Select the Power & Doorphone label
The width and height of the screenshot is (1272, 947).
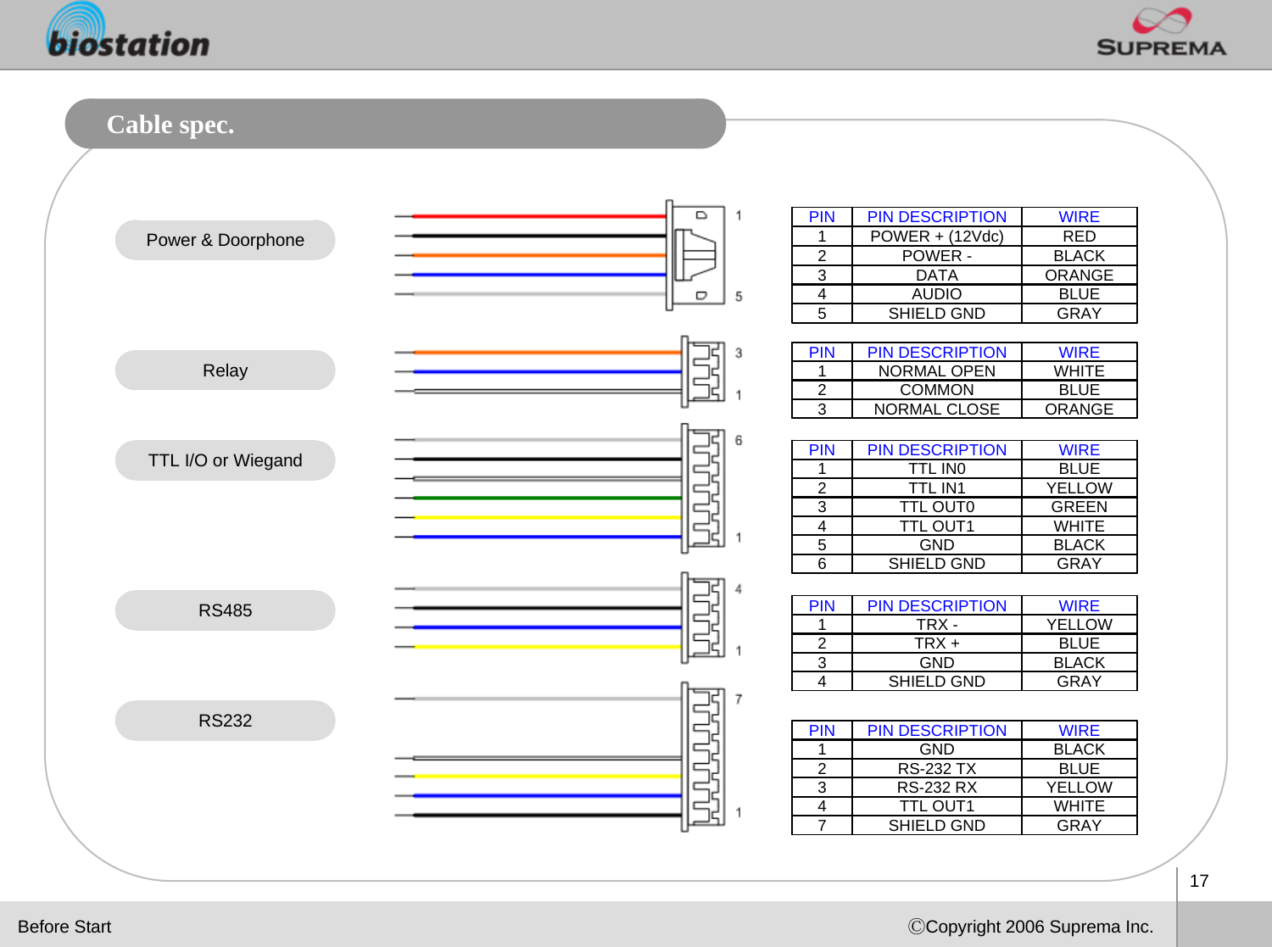pos(226,240)
